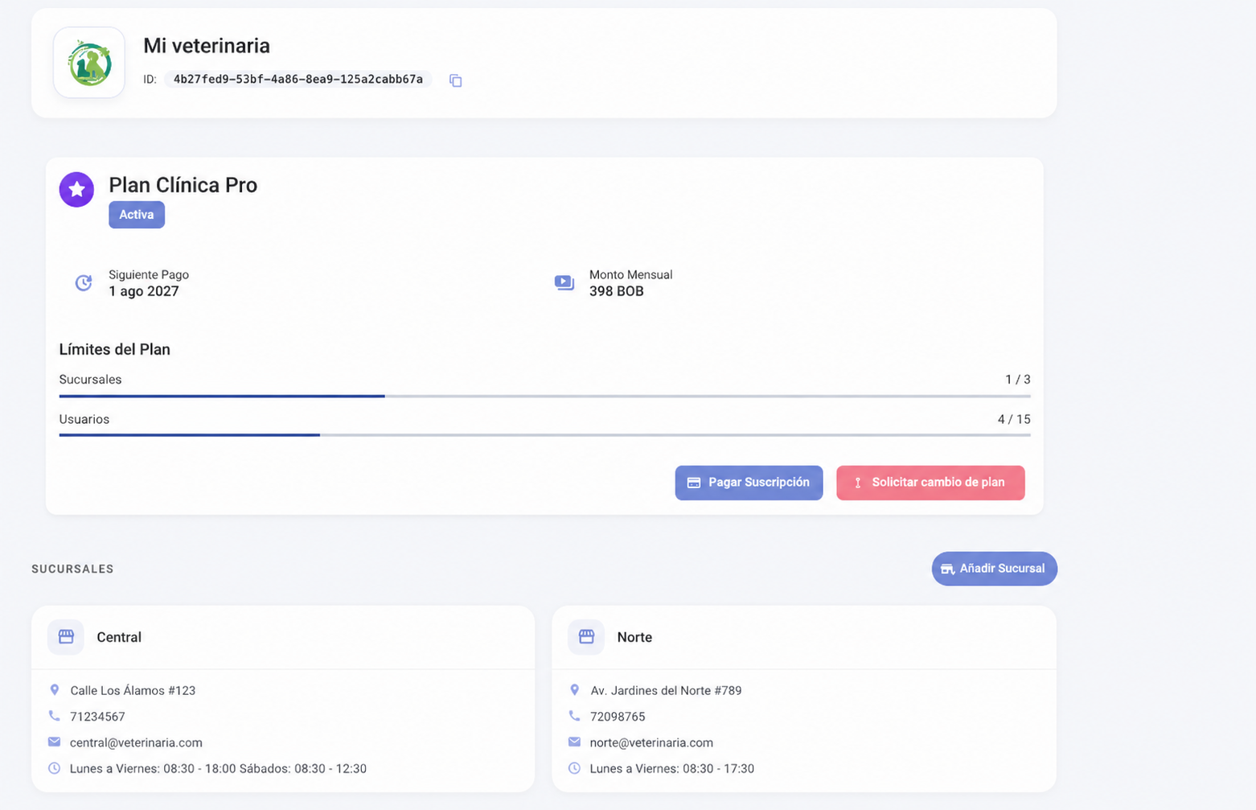
Task: Click phone number 72098765
Action: pyautogui.click(x=618, y=717)
